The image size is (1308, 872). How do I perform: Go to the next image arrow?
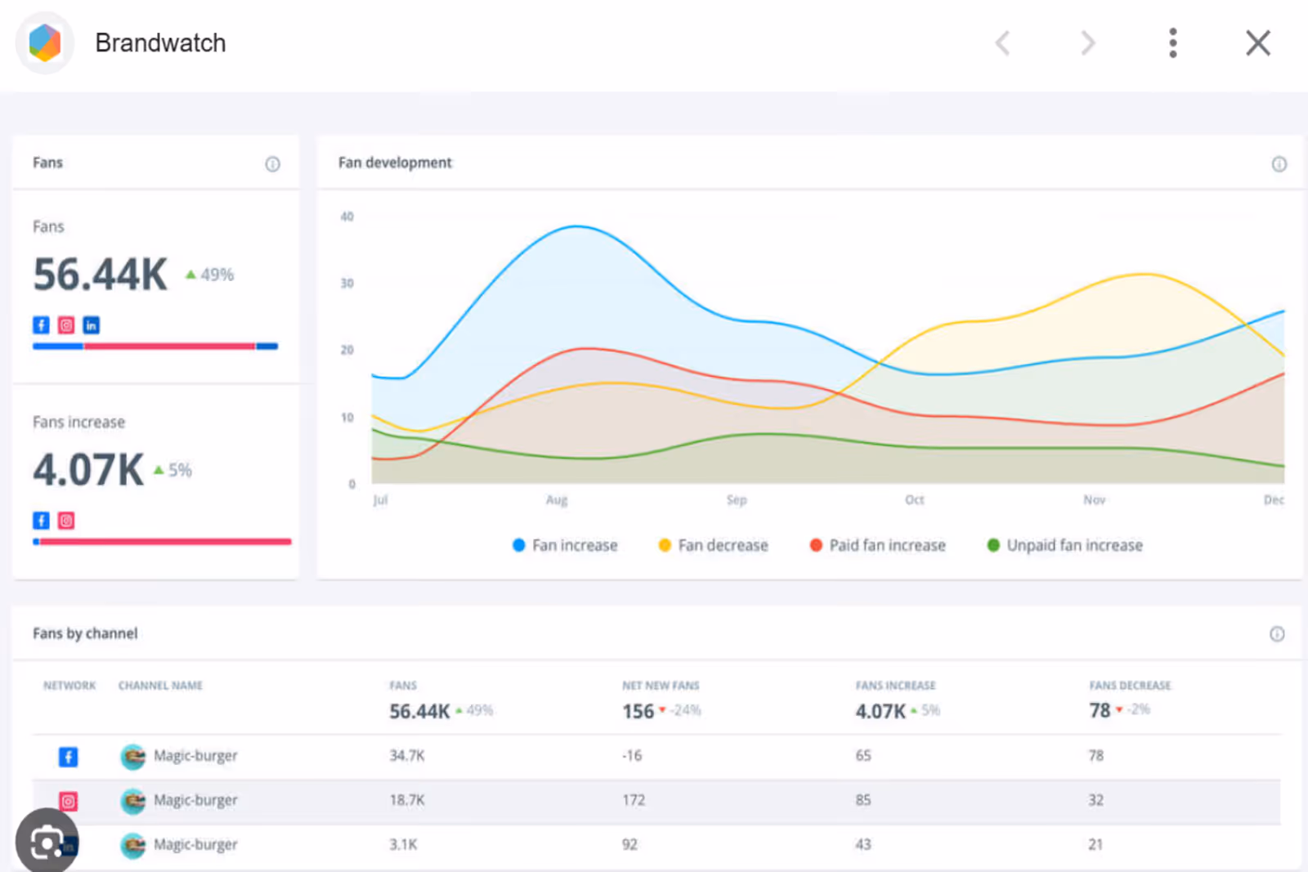click(x=1087, y=42)
